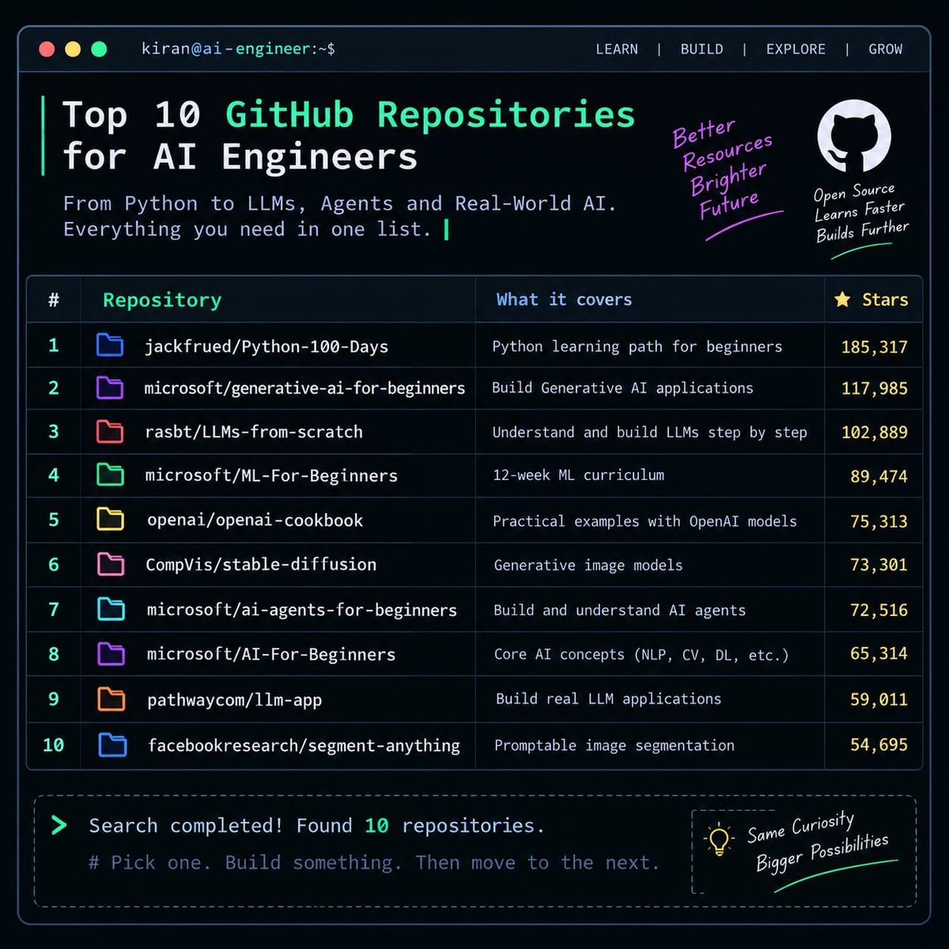Click the blue folder icon beside jackfrued/Python-100-Days

(110, 345)
